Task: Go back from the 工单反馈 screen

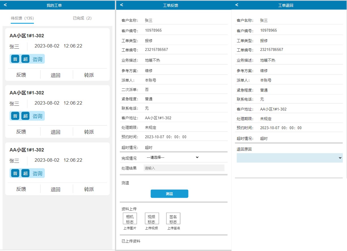Action: [x=122, y=5]
